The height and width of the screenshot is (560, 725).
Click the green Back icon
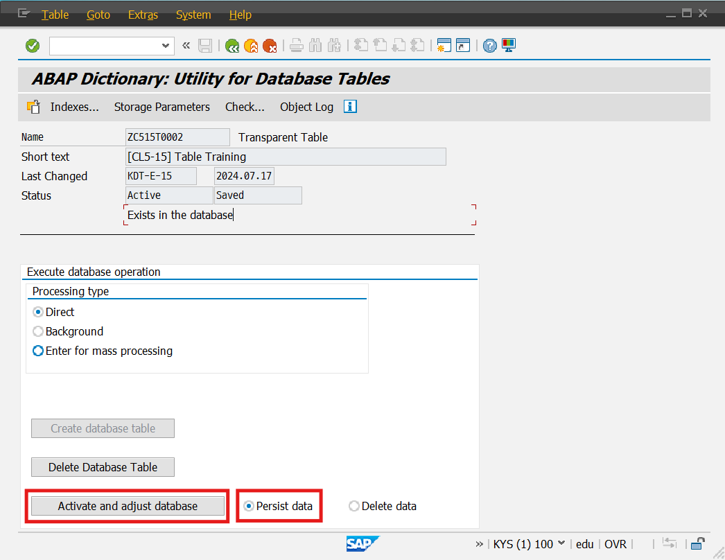pos(232,46)
